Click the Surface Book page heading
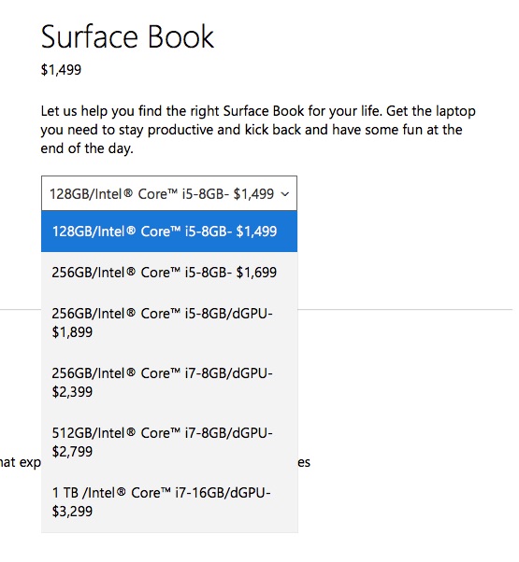The height and width of the screenshot is (562, 519). [x=127, y=36]
